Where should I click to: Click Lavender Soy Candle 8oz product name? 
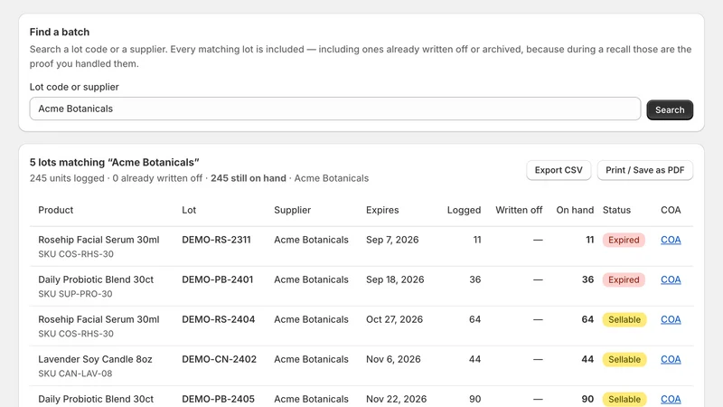pos(95,359)
